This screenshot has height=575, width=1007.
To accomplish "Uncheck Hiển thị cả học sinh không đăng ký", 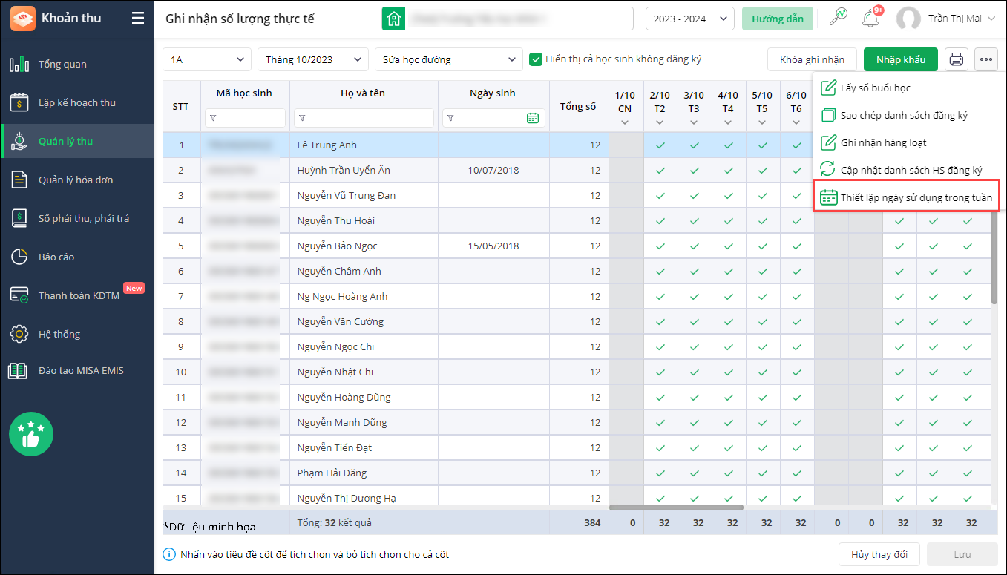I will click(x=536, y=59).
